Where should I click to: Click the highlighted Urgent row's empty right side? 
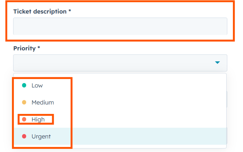tap(152, 136)
